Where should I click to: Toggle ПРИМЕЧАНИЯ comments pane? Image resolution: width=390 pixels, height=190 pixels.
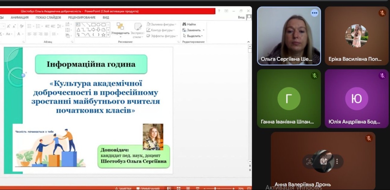pos(148,188)
